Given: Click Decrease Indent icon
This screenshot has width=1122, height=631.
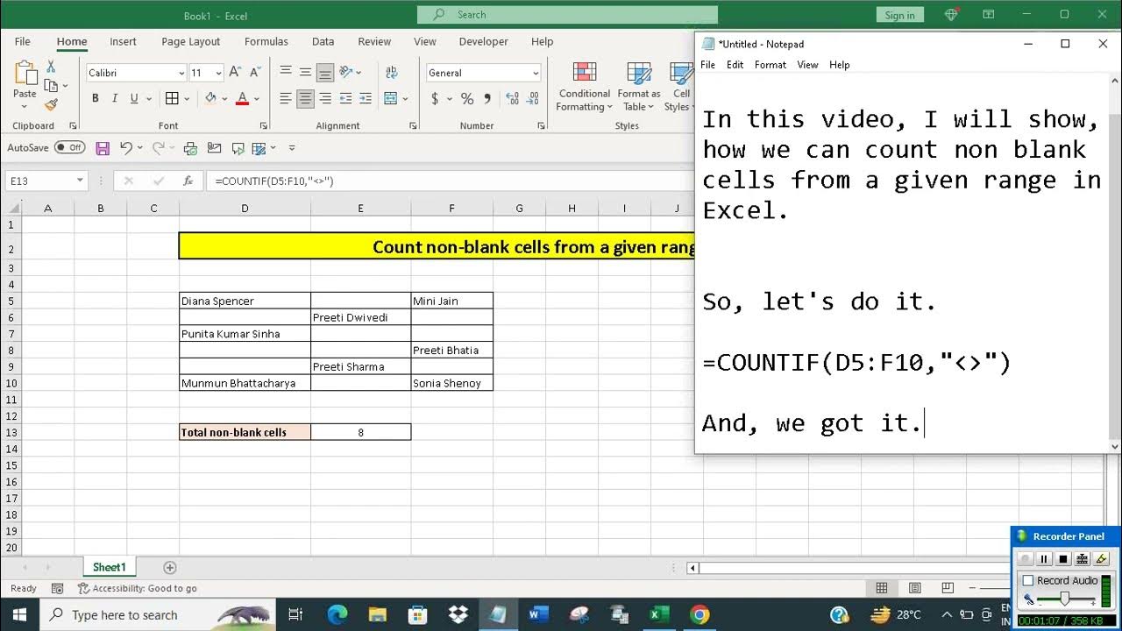Looking at the screenshot, I should (x=345, y=98).
